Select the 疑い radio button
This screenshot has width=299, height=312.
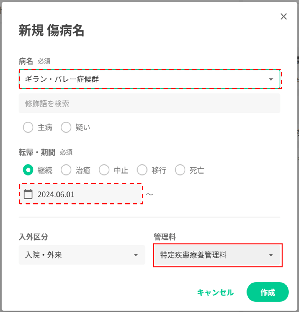(x=66, y=128)
